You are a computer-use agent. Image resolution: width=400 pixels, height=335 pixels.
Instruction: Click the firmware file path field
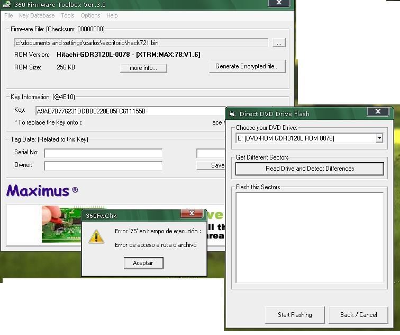click(x=141, y=43)
